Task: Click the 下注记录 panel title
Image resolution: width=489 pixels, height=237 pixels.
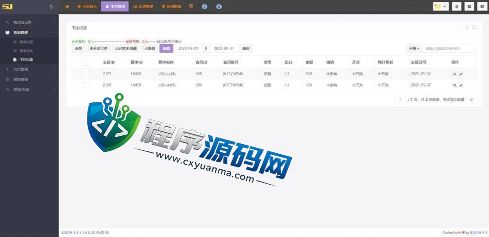Action: (79, 28)
